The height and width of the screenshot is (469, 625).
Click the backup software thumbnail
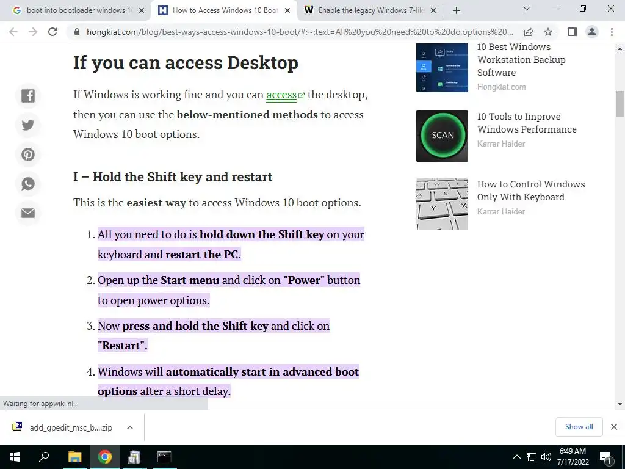pos(442,68)
